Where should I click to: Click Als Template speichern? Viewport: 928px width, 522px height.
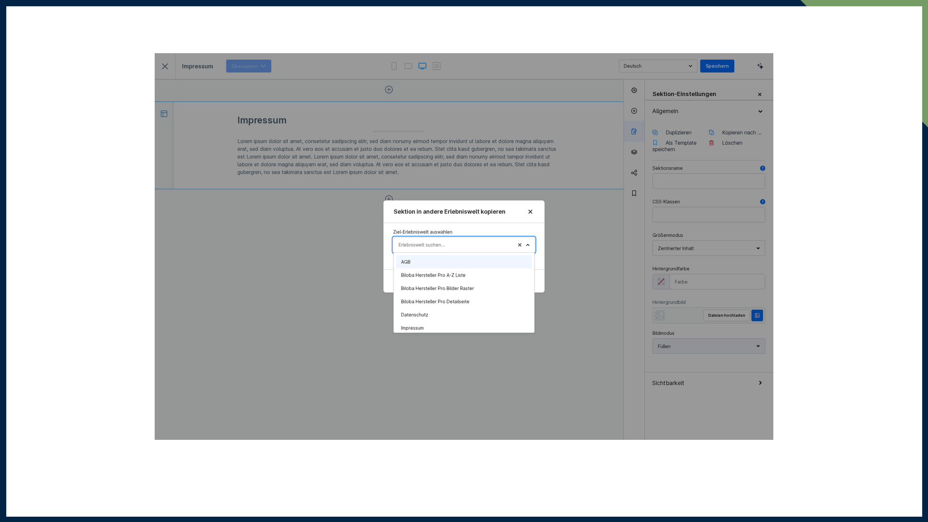[675, 146]
